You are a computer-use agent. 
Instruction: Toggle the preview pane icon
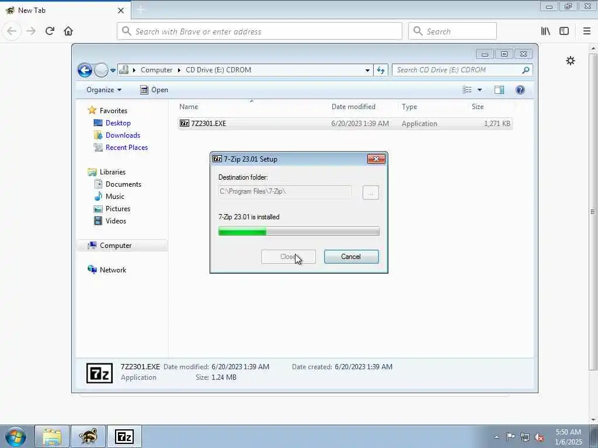(499, 90)
